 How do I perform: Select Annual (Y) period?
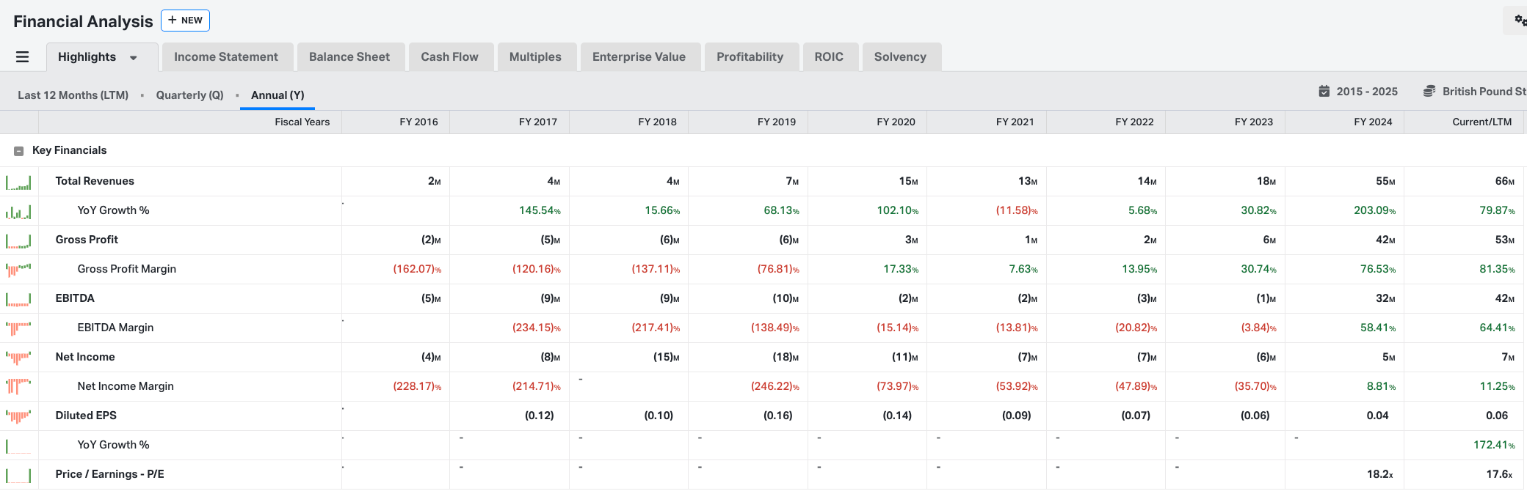(x=278, y=95)
